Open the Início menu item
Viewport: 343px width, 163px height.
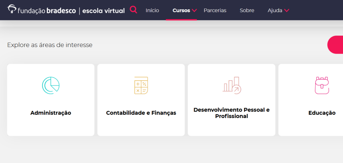click(152, 10)
